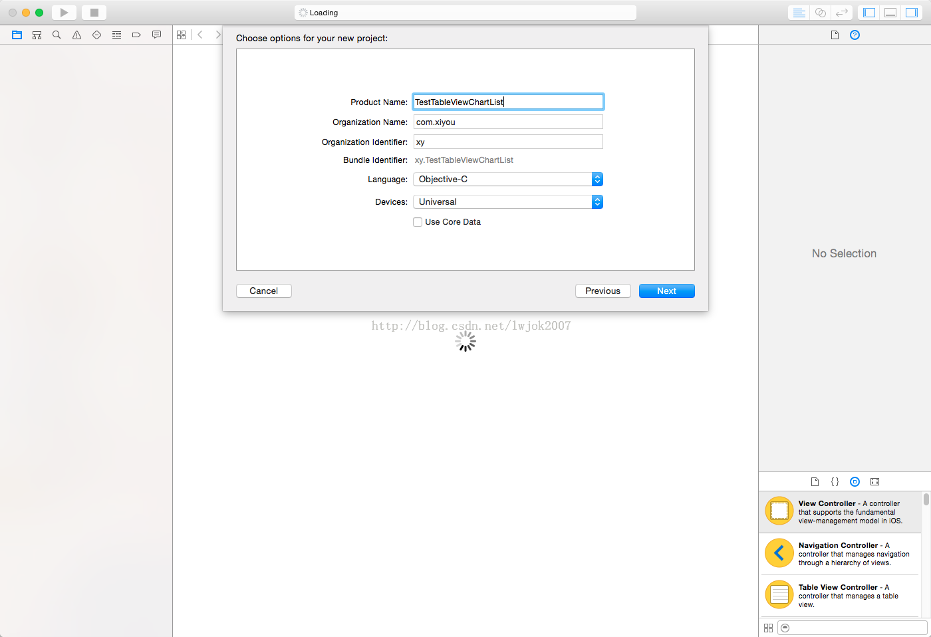Viewport: 931px width, 637px height.
Task: Open the Language dropdown showing Objective-C
Action: click(x=507, y=179)
